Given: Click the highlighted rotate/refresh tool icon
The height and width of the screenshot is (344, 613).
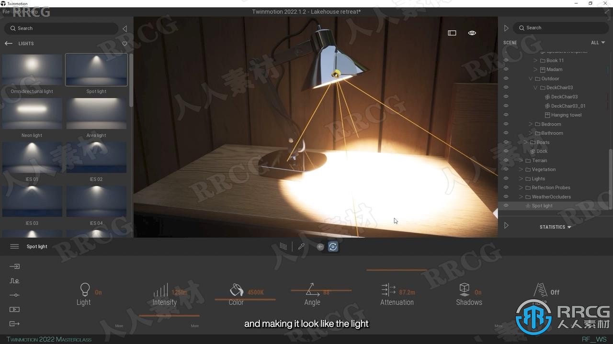Looking at the screenshot, I should [333, 247].
